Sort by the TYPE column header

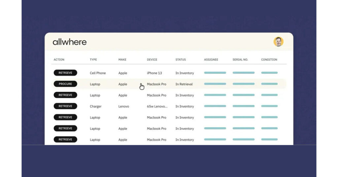93,60
